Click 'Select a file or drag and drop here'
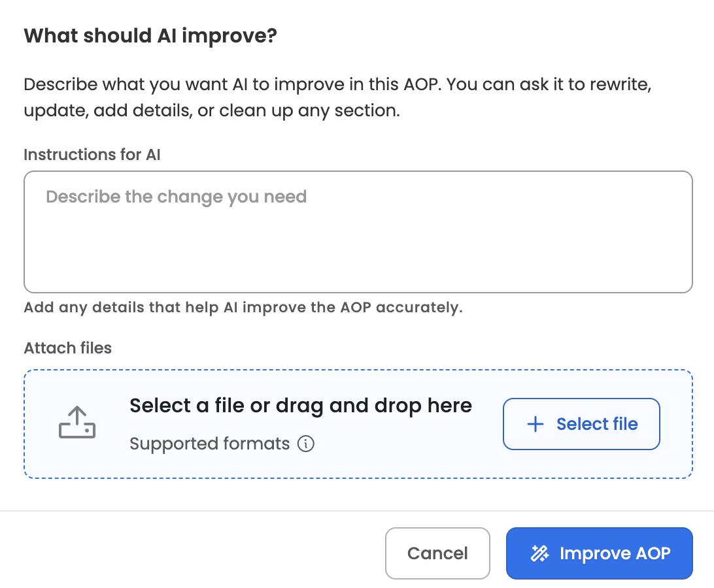This screenshot has width=714, height=588. tap(301, 406)
